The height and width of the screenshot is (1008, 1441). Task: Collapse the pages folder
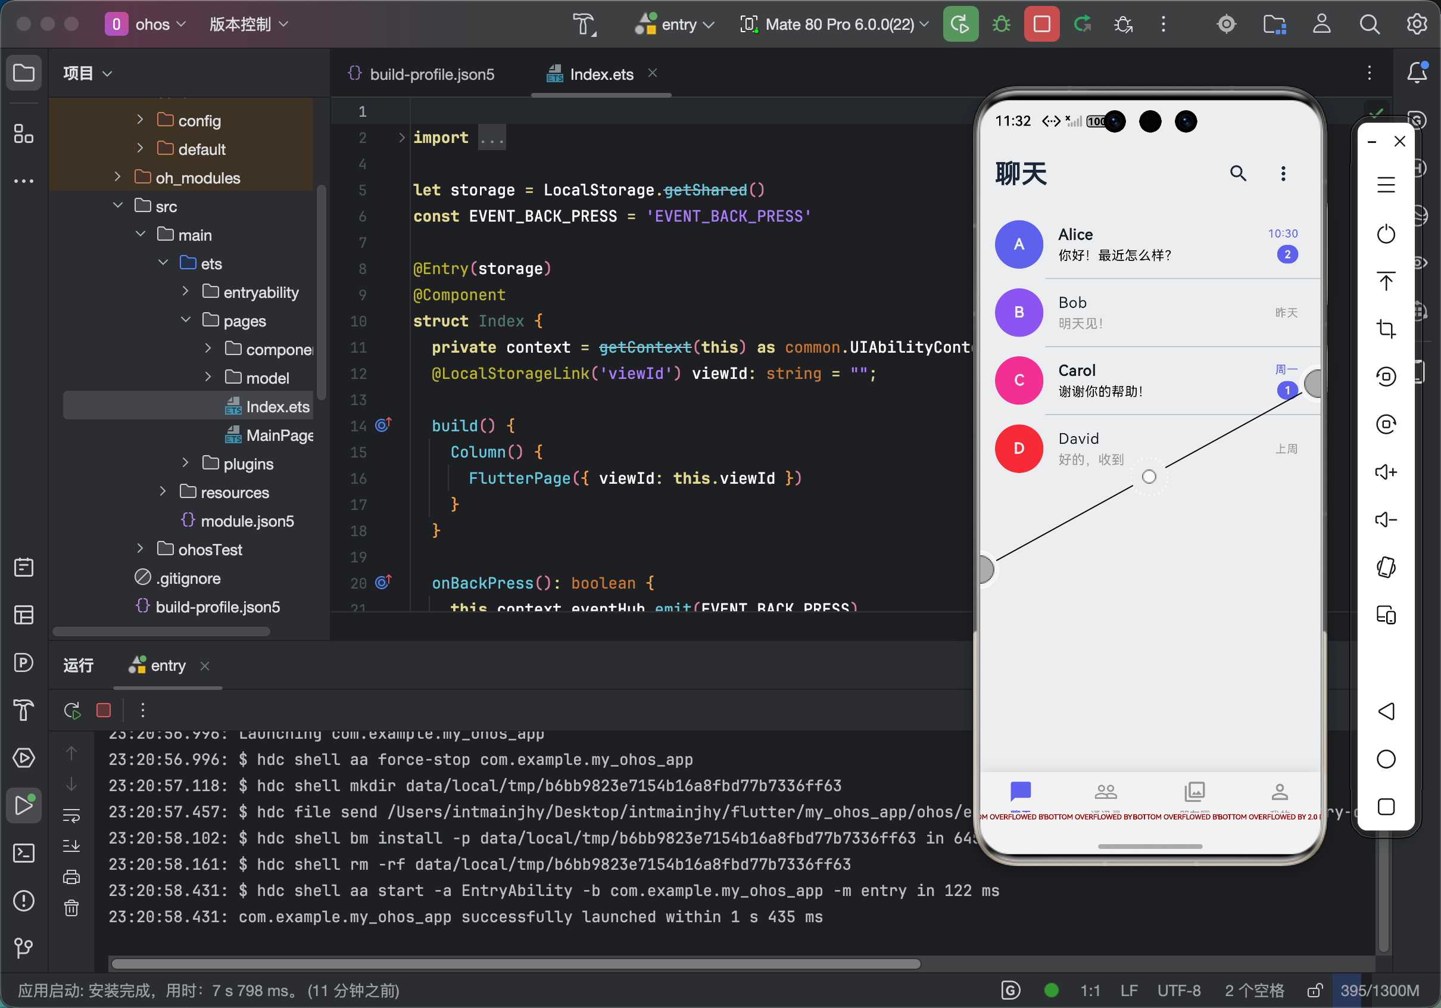(x=186, y=321)
